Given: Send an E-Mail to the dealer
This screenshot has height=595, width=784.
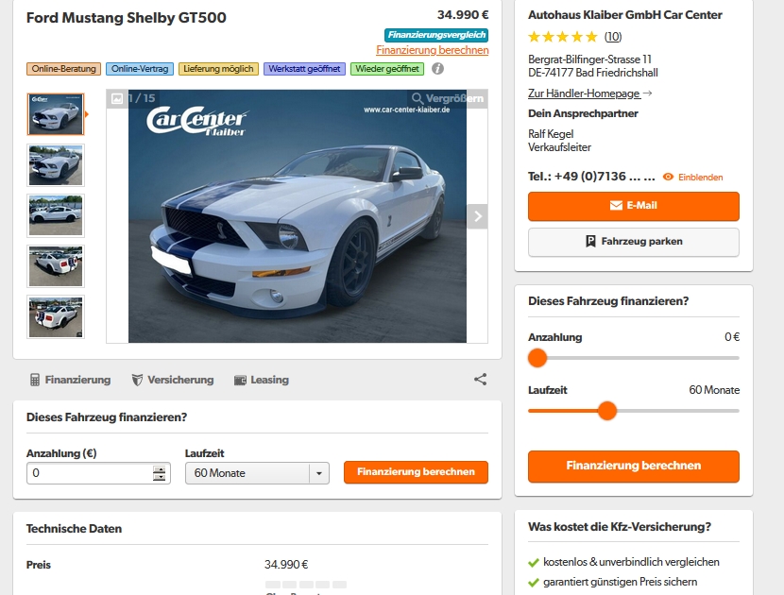Looking at the screenshot, I should pyautogui.click(x=633, y=206).
